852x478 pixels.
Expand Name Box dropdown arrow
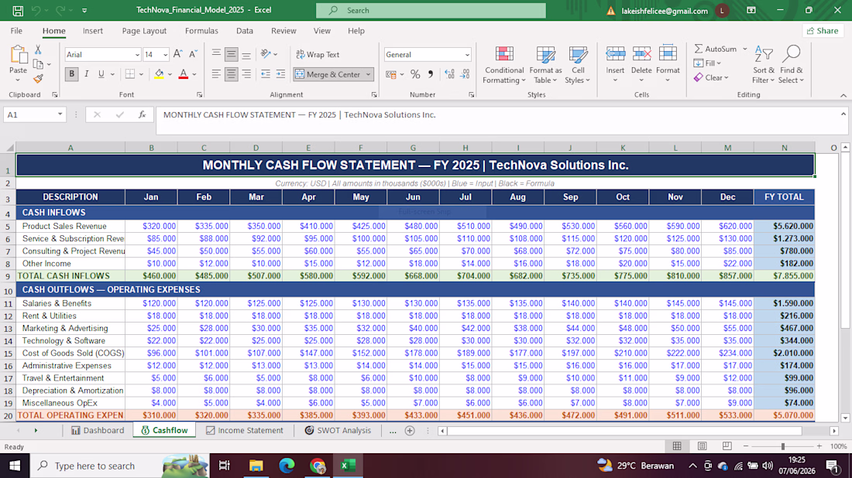tap(60, 114)
